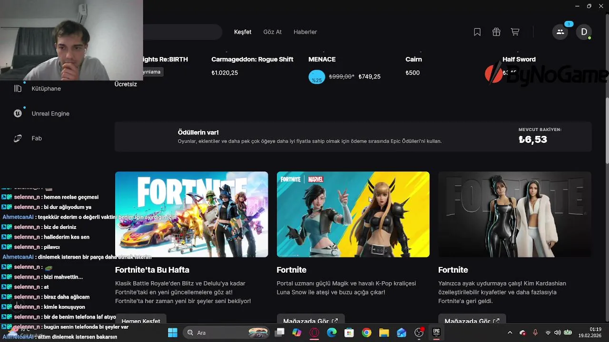Open the Fortnite Kim Kardashian thumbnail

tap(515, 214)
